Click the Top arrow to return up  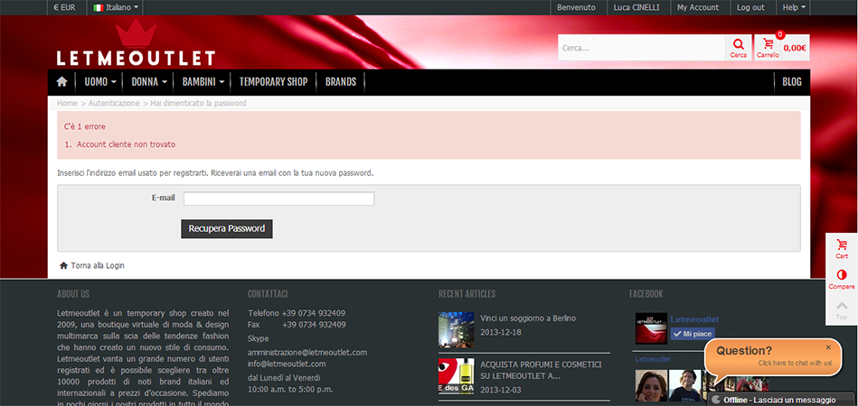(x=842, y=309)
